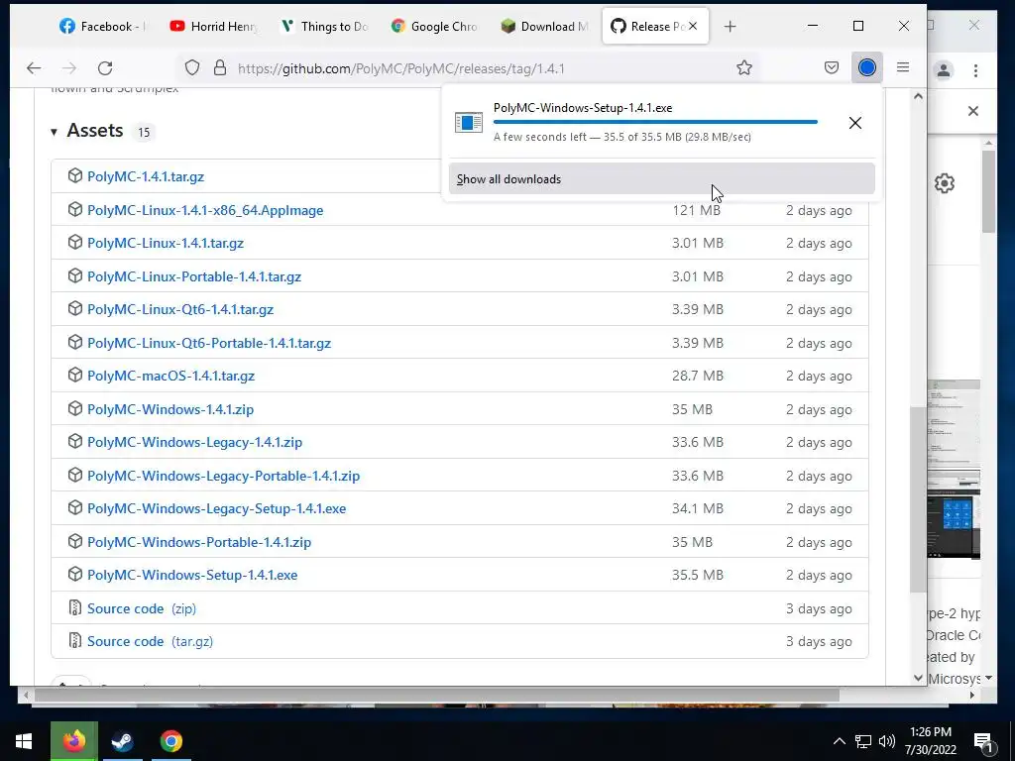Download Source code (zip)
This screenshot has height=761, width=1015.
pyautogui.click(x=142, y=609)
